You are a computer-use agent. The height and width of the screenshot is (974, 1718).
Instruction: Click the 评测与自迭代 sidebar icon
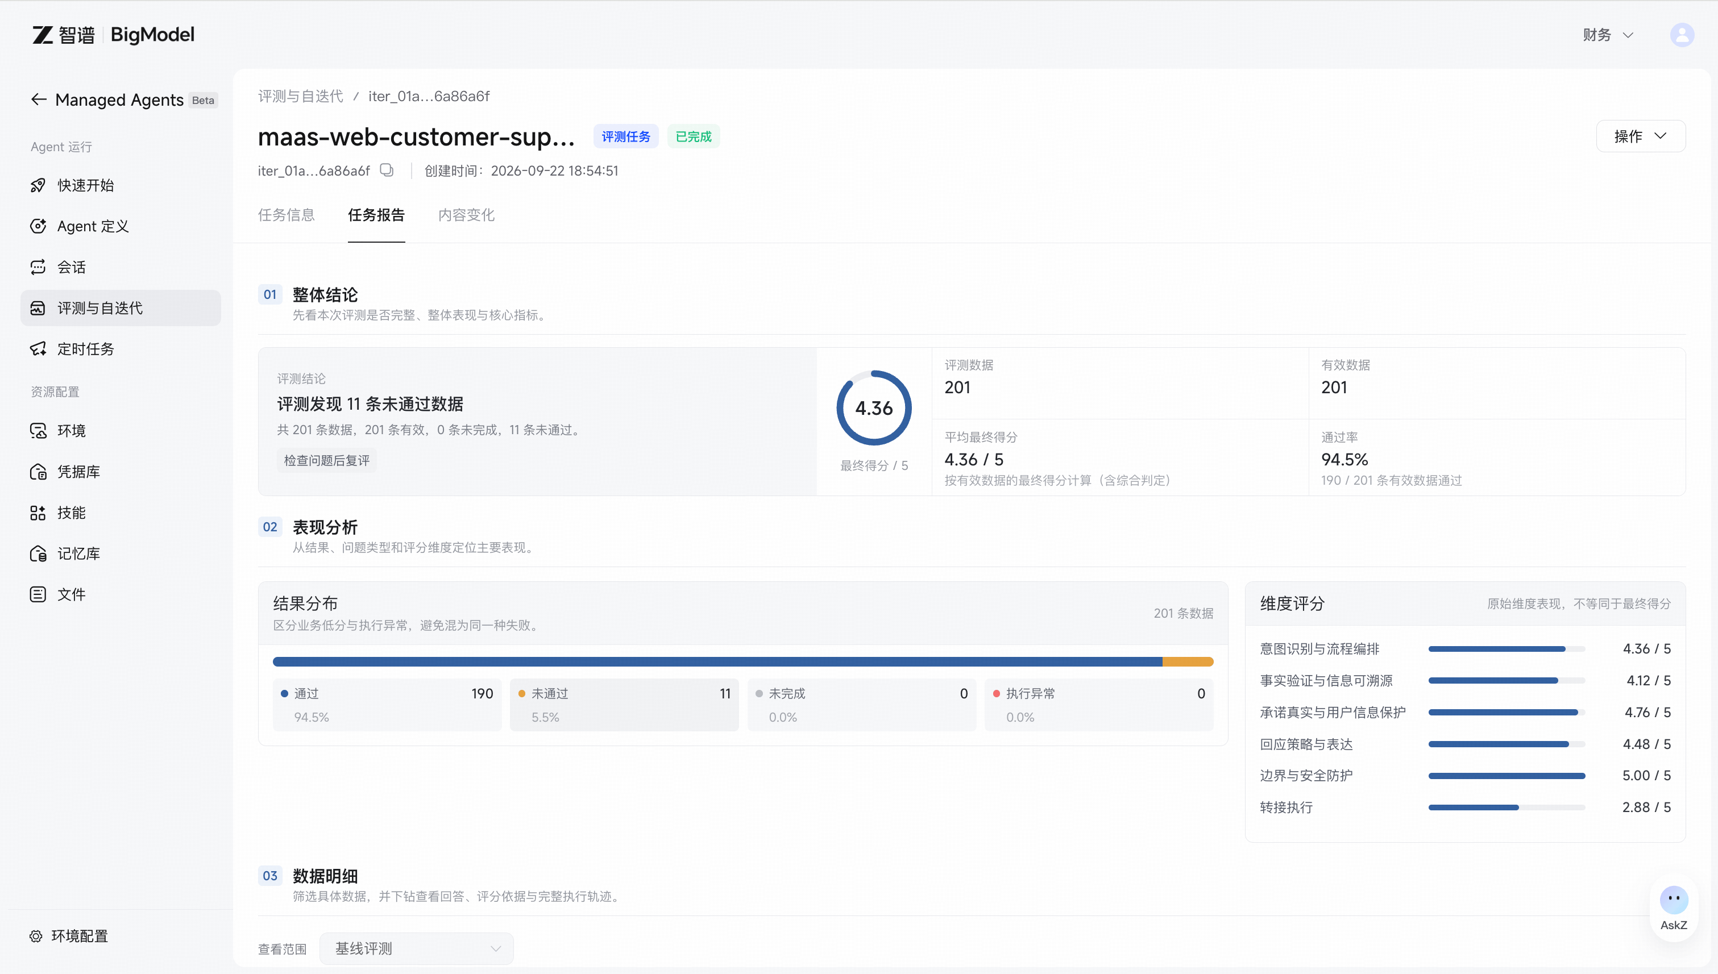(x=38, y=308)
